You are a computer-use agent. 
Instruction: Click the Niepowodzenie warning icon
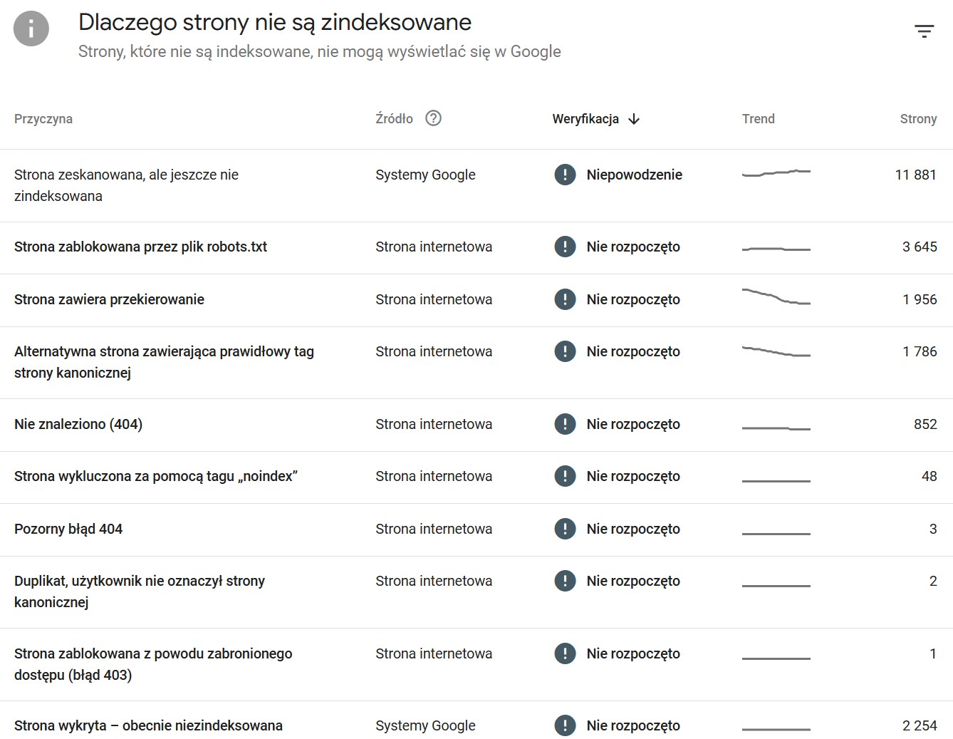[565, 175]
